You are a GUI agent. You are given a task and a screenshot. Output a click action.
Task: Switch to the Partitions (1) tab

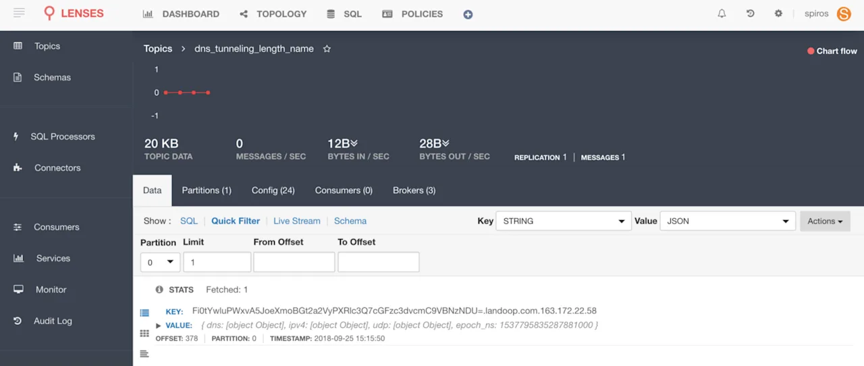[207, 190]
